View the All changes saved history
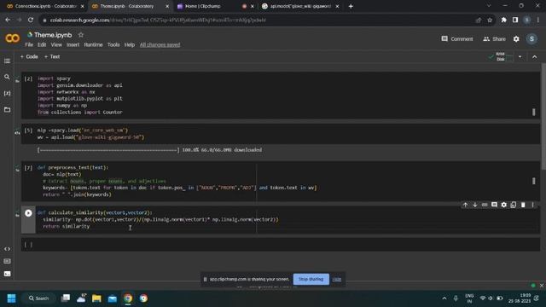Screen dimensions: 546x307 tap(160, 45)
